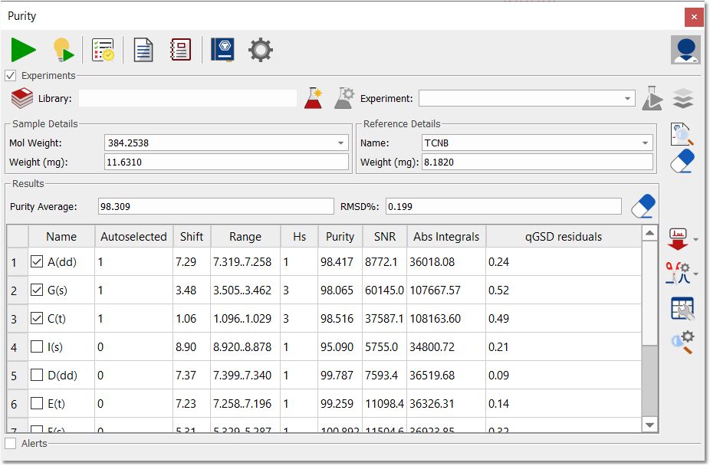
Task: Click the Sample Weight (mg) input field
Action: click(x=226, y=162)
